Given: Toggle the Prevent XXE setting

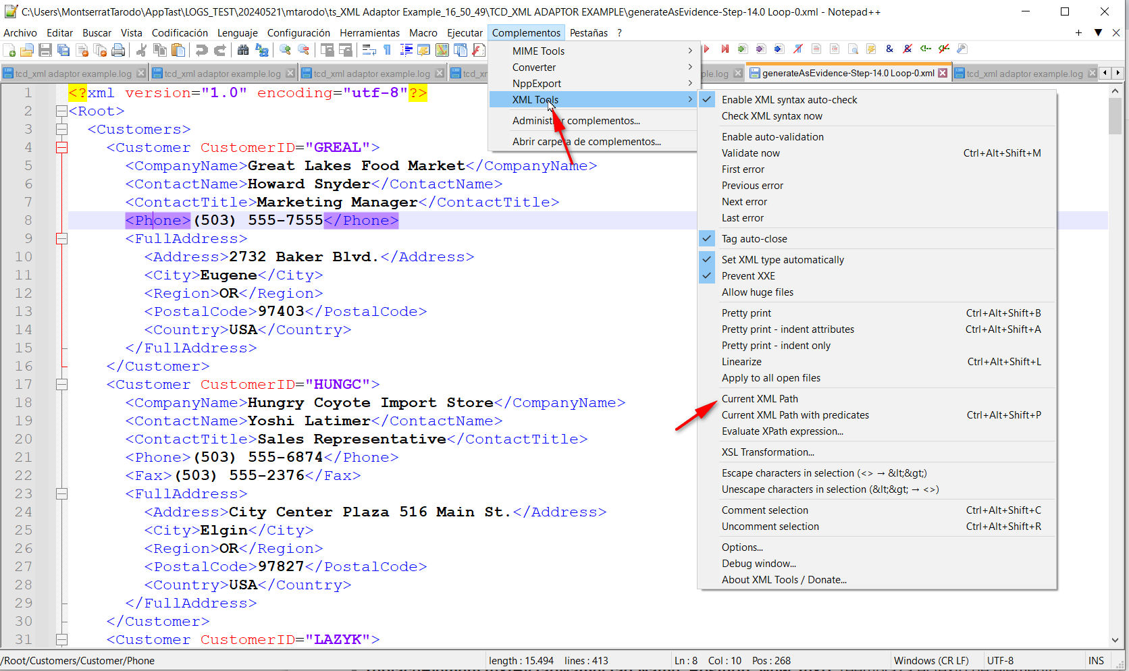Looking at the screenshot, I should tap(748, 275).
